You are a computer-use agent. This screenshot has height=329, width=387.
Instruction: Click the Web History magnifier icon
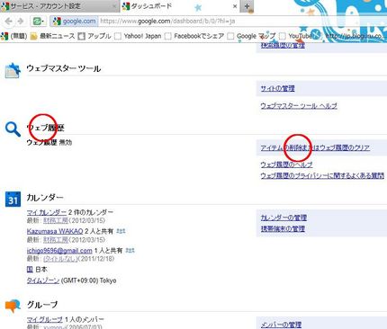coord(13,129)
